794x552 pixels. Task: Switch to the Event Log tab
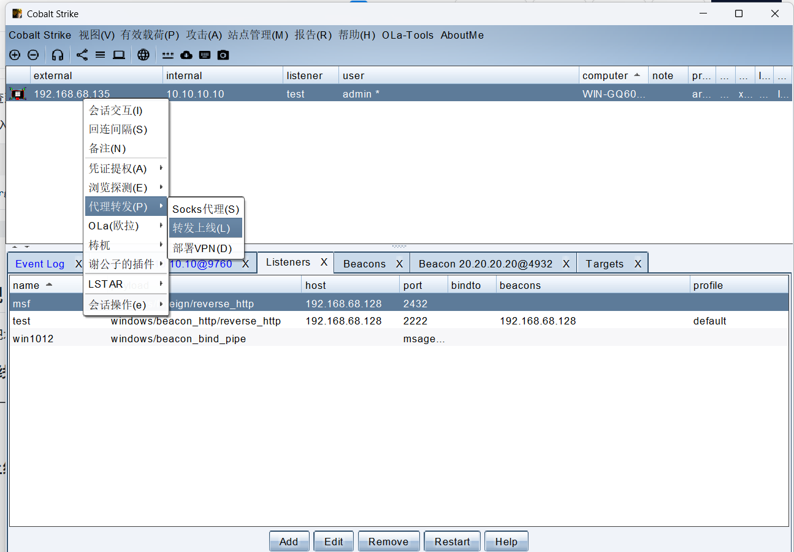pos(40,264)
